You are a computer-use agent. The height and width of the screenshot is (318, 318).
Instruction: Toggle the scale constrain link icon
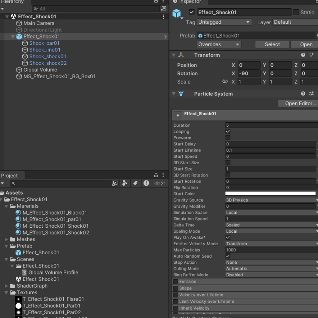225,81
